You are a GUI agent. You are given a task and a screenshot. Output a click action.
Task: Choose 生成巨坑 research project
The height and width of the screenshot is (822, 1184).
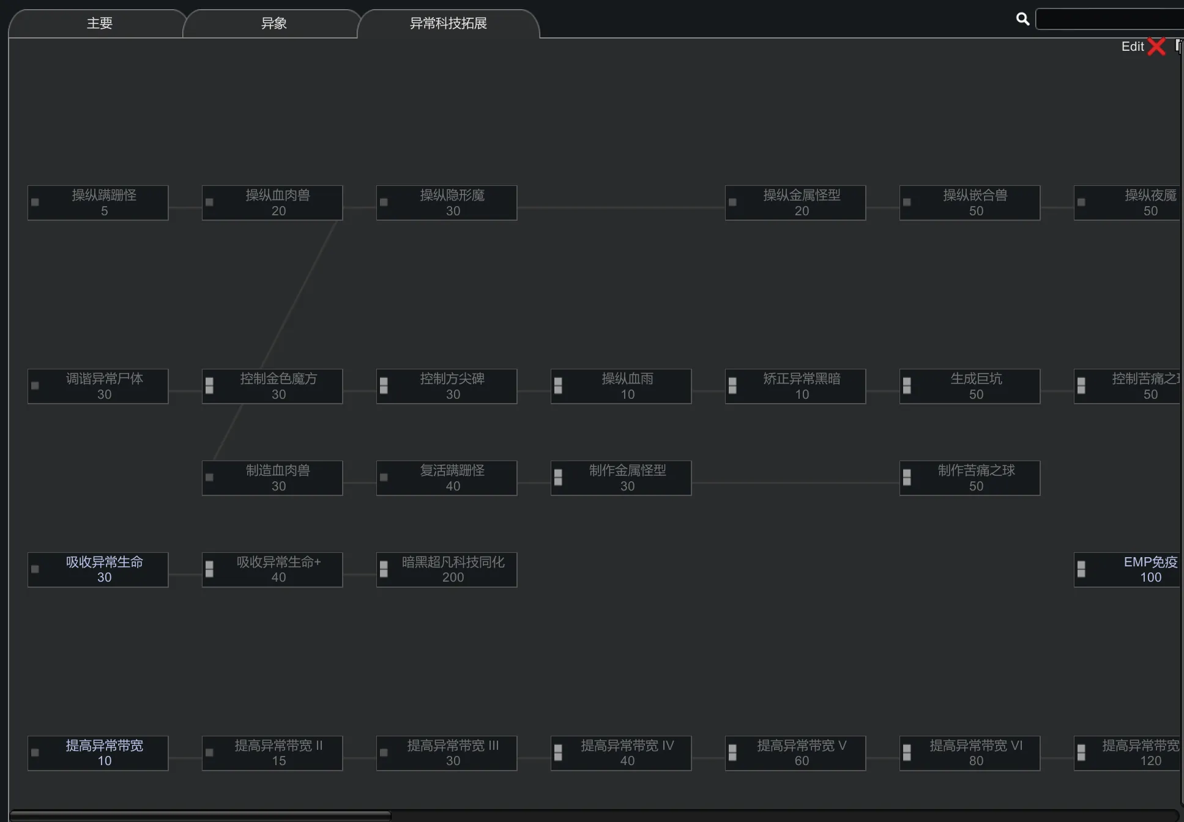[x=975, y=386]
